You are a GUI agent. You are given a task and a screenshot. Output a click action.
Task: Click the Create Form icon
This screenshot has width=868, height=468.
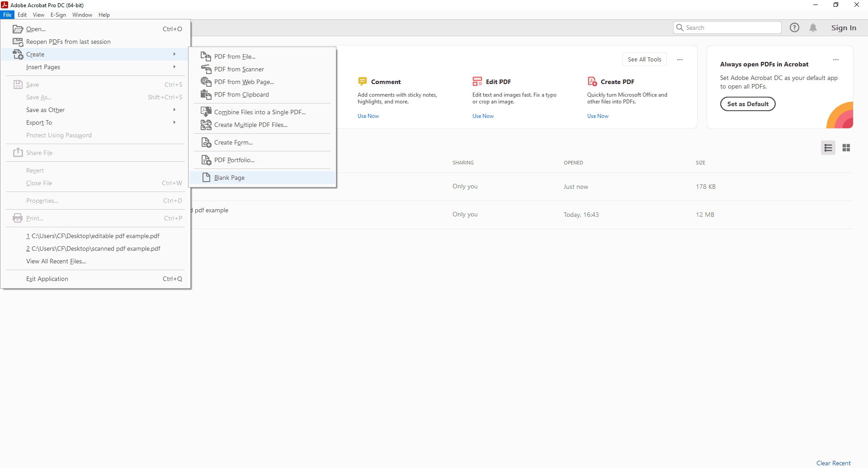point(206,142)
